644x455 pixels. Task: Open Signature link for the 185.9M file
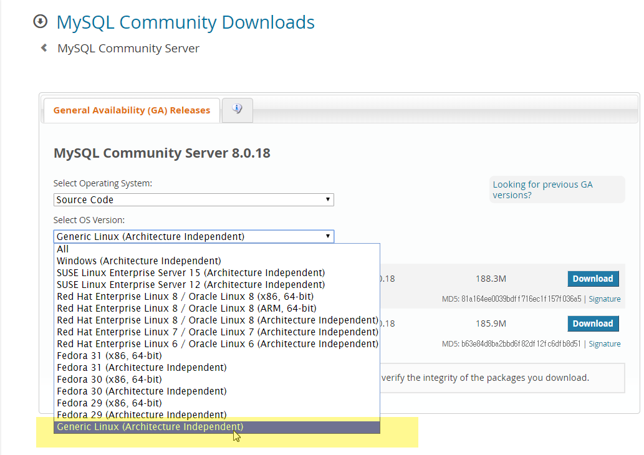(605, 343)
